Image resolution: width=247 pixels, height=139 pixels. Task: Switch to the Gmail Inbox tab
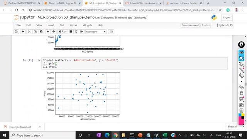coord(143,3)
